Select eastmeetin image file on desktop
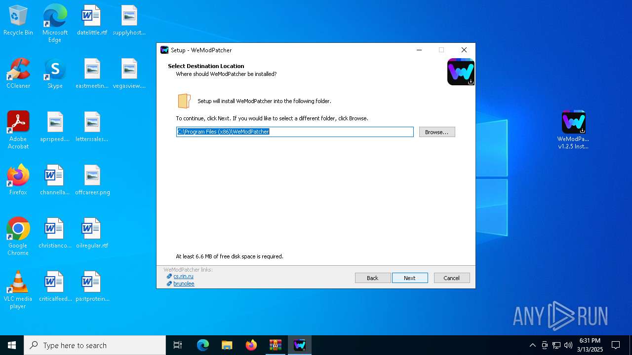 [92, 74]
